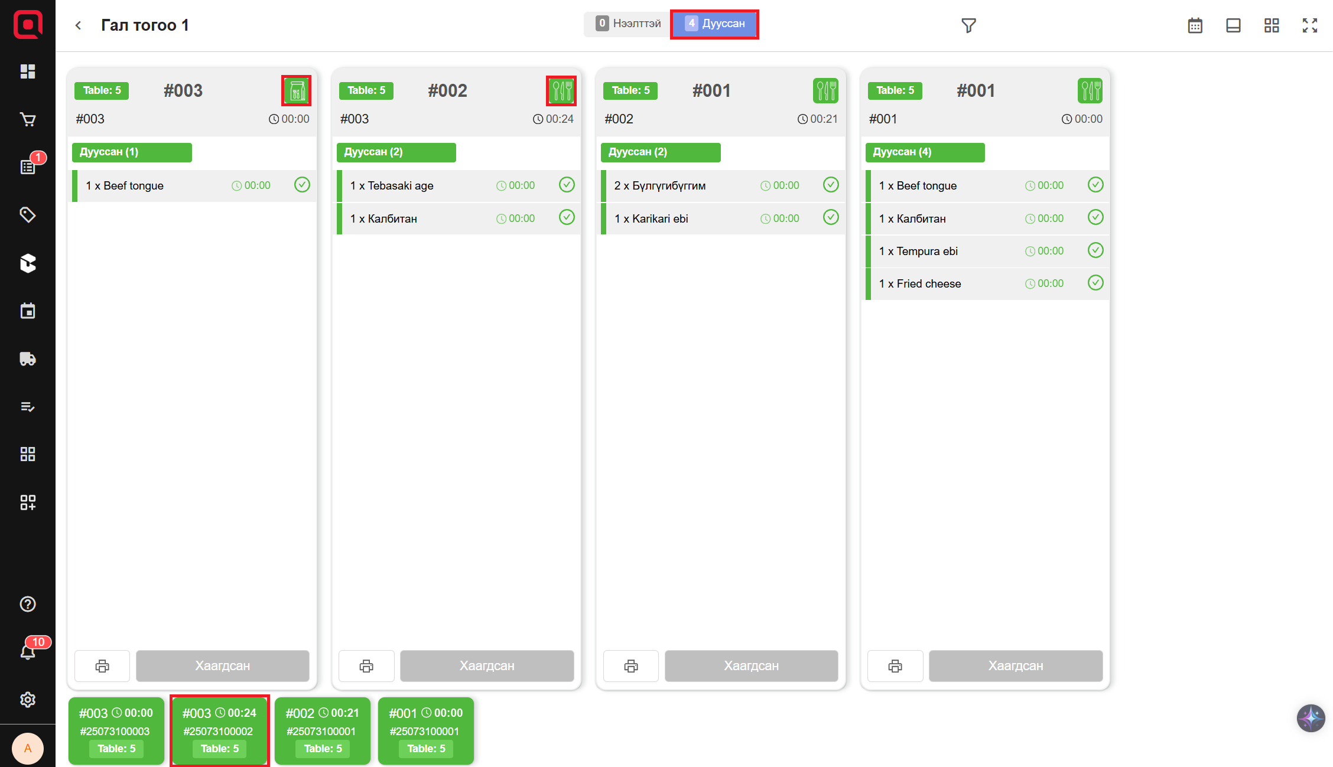
Task: Open shopping cart in sidebar
Action: (x=28, y=120)
